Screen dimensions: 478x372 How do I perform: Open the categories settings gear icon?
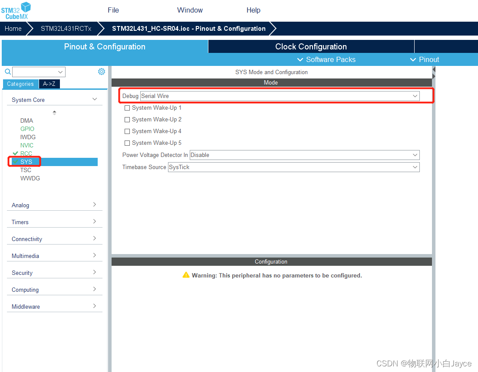102,72
